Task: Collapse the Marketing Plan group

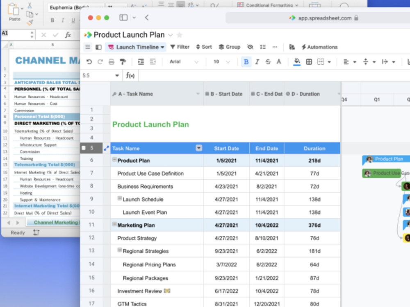Action: tap(114, 224)
